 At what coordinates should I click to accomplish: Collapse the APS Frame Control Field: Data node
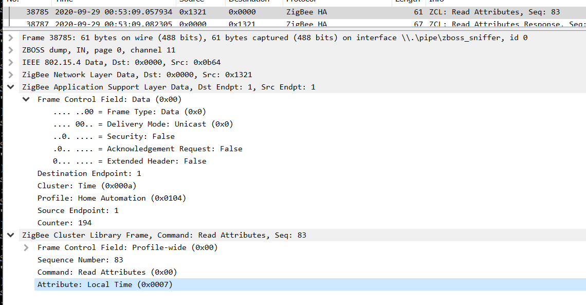26,99
